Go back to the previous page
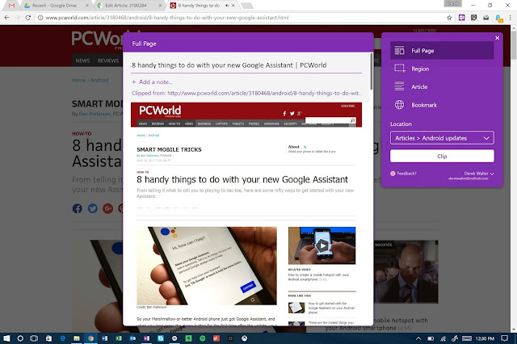The image size is (517, 344). click(x=7, y=18)
